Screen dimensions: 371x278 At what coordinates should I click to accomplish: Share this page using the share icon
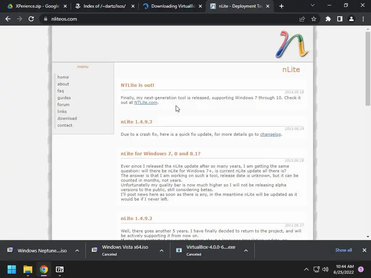pos(302,19)
